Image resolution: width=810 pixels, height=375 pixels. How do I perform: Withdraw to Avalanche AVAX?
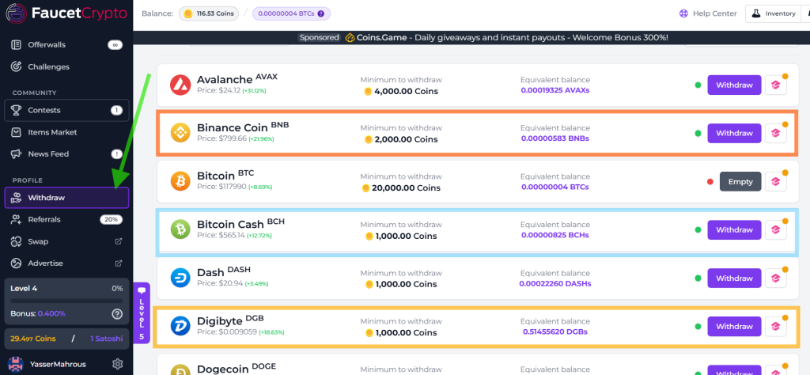[734, 85]
